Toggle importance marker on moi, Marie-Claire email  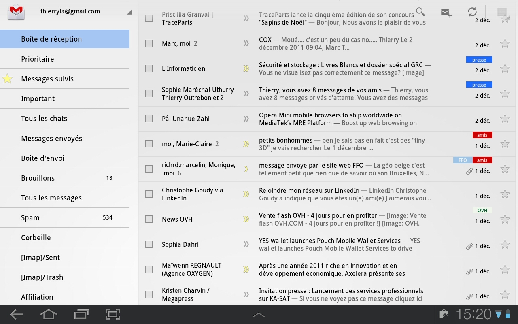coord(246,144)
